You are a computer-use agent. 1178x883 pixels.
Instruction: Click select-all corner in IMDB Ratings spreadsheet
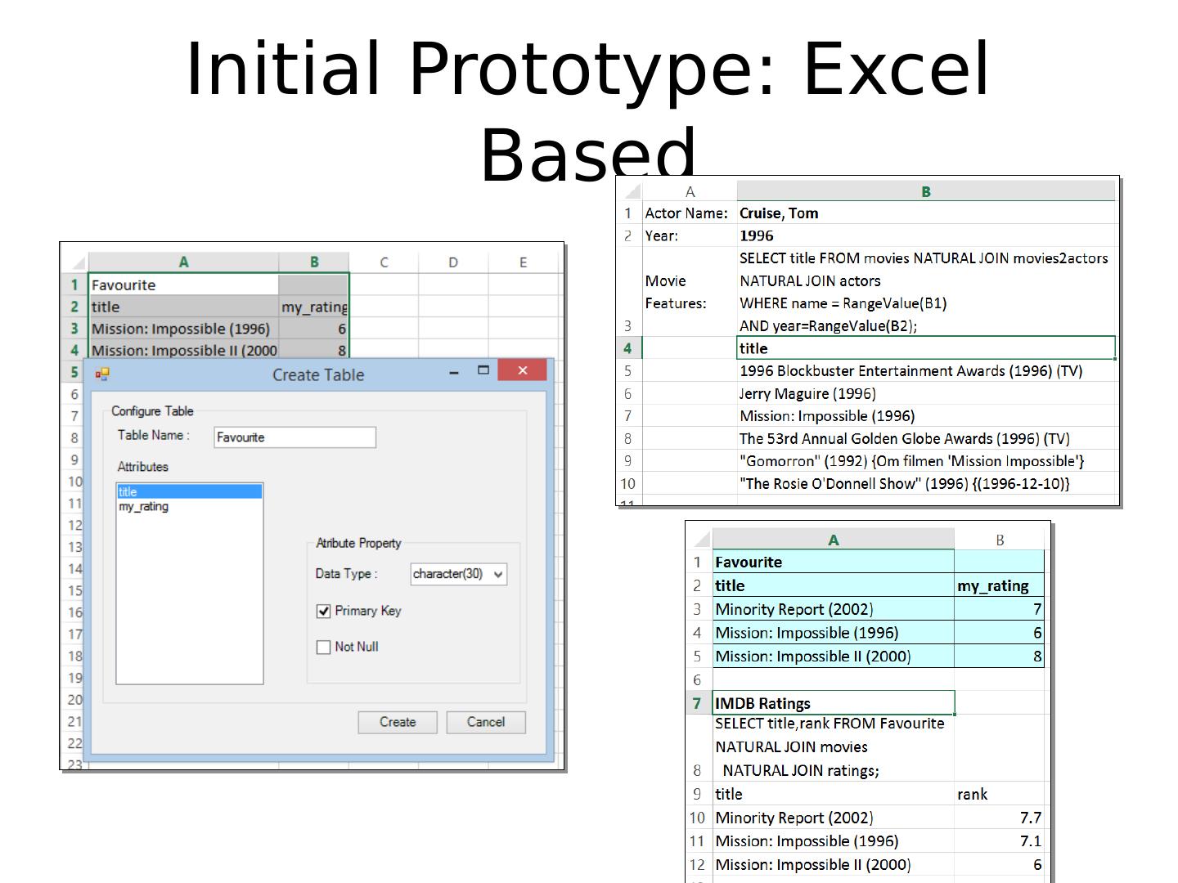pyautogui.click(x=701, y=540)
